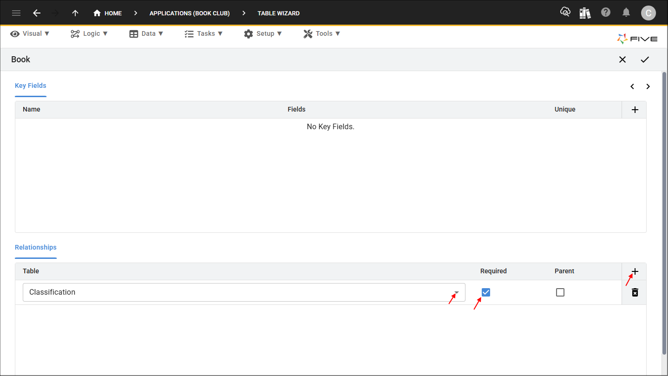Select the Relationships tab
Image resolution: width=668 pixels, height=376 pixels.
[x=36, y=247]
